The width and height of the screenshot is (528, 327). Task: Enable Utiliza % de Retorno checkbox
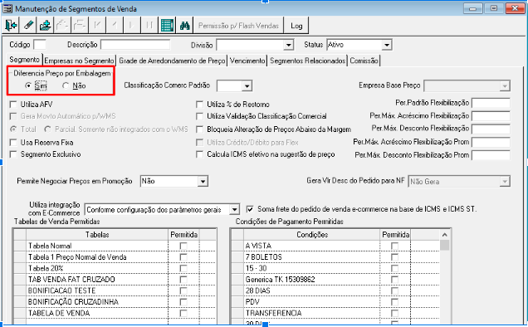coord(200,105)
